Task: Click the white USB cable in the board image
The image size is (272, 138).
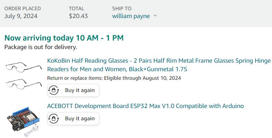Action: pyautogui.click(x=31, y=131)
